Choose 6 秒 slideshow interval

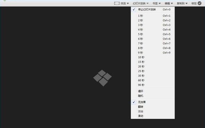[153, 39]
